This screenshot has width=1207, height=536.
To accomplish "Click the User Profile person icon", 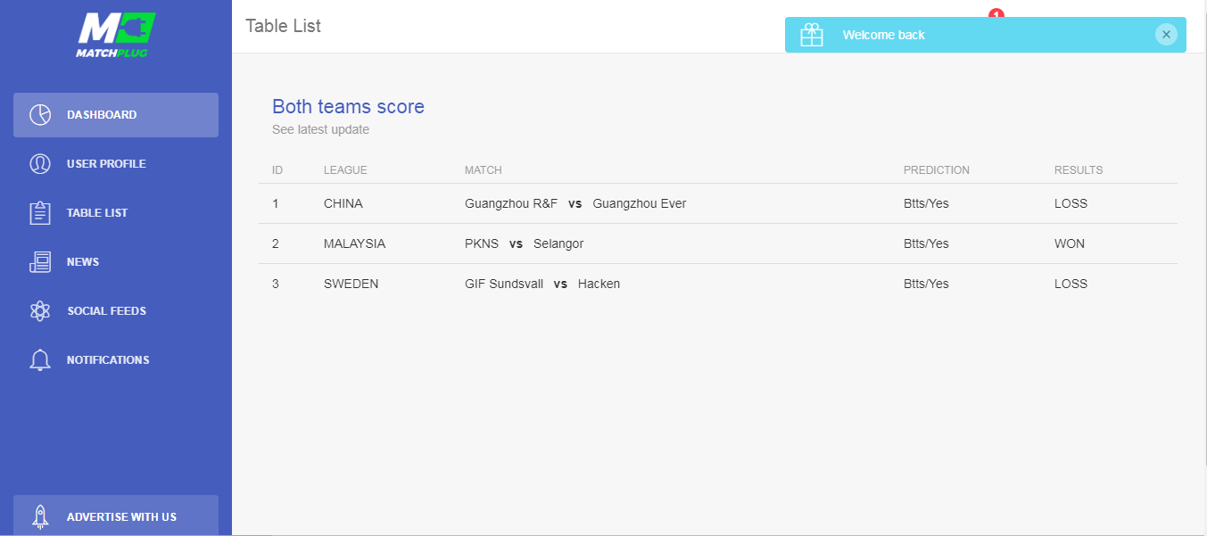I will click(40, 164).
